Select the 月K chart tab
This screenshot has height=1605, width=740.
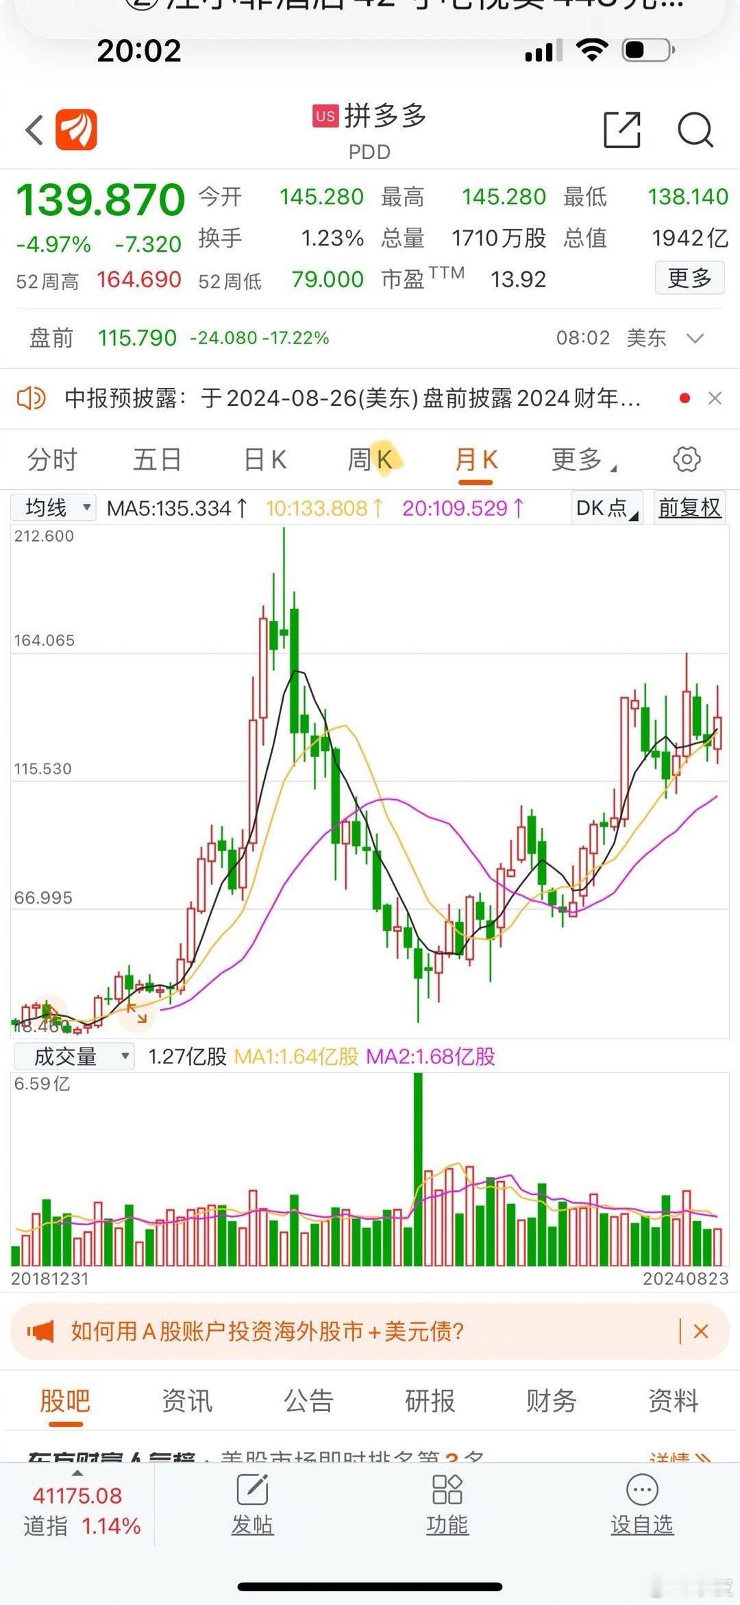pyautogui.click(x=476, y=459)
